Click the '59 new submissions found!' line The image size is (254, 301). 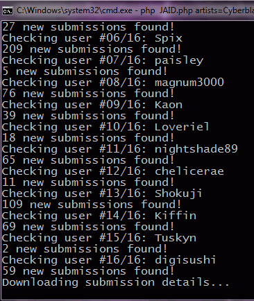pyautogui.click(x=88, y=271)
